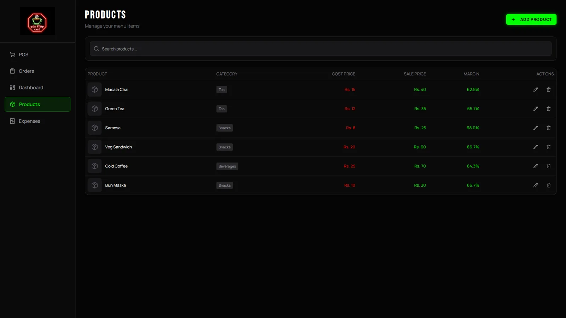Click the Rs. 70 sale price
The height and width of the screenshot is (318, 566).
tap(420, 166)
